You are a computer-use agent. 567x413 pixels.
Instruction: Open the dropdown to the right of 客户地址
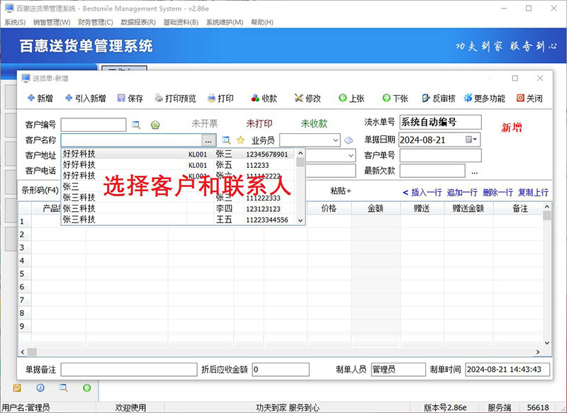pyautogui.click(x=351, y=155)
